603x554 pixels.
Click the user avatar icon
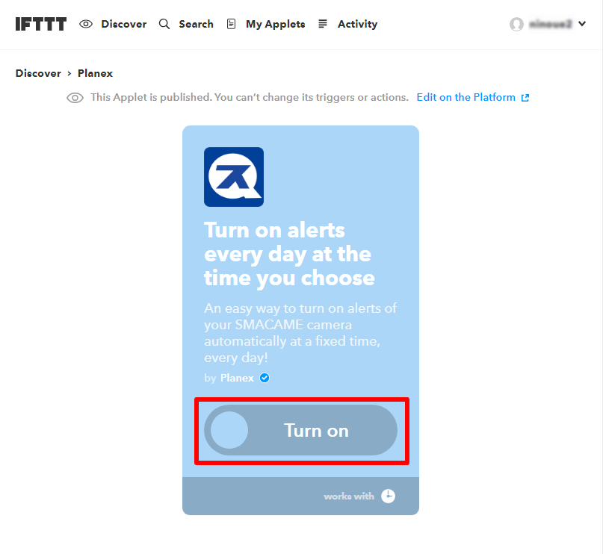point(516,24)
